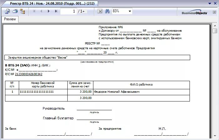Click the total 3 200,00 in bottom row

point(86,98)
